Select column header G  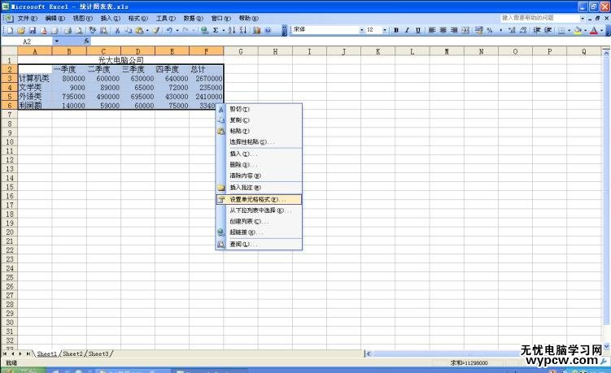241,51
